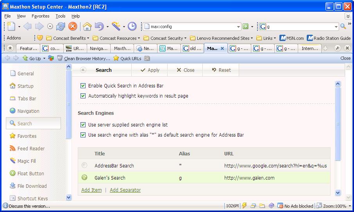The image size is (354, 212).
Task: Open the address bar dropdown arrow
Action: pos(238,27)
